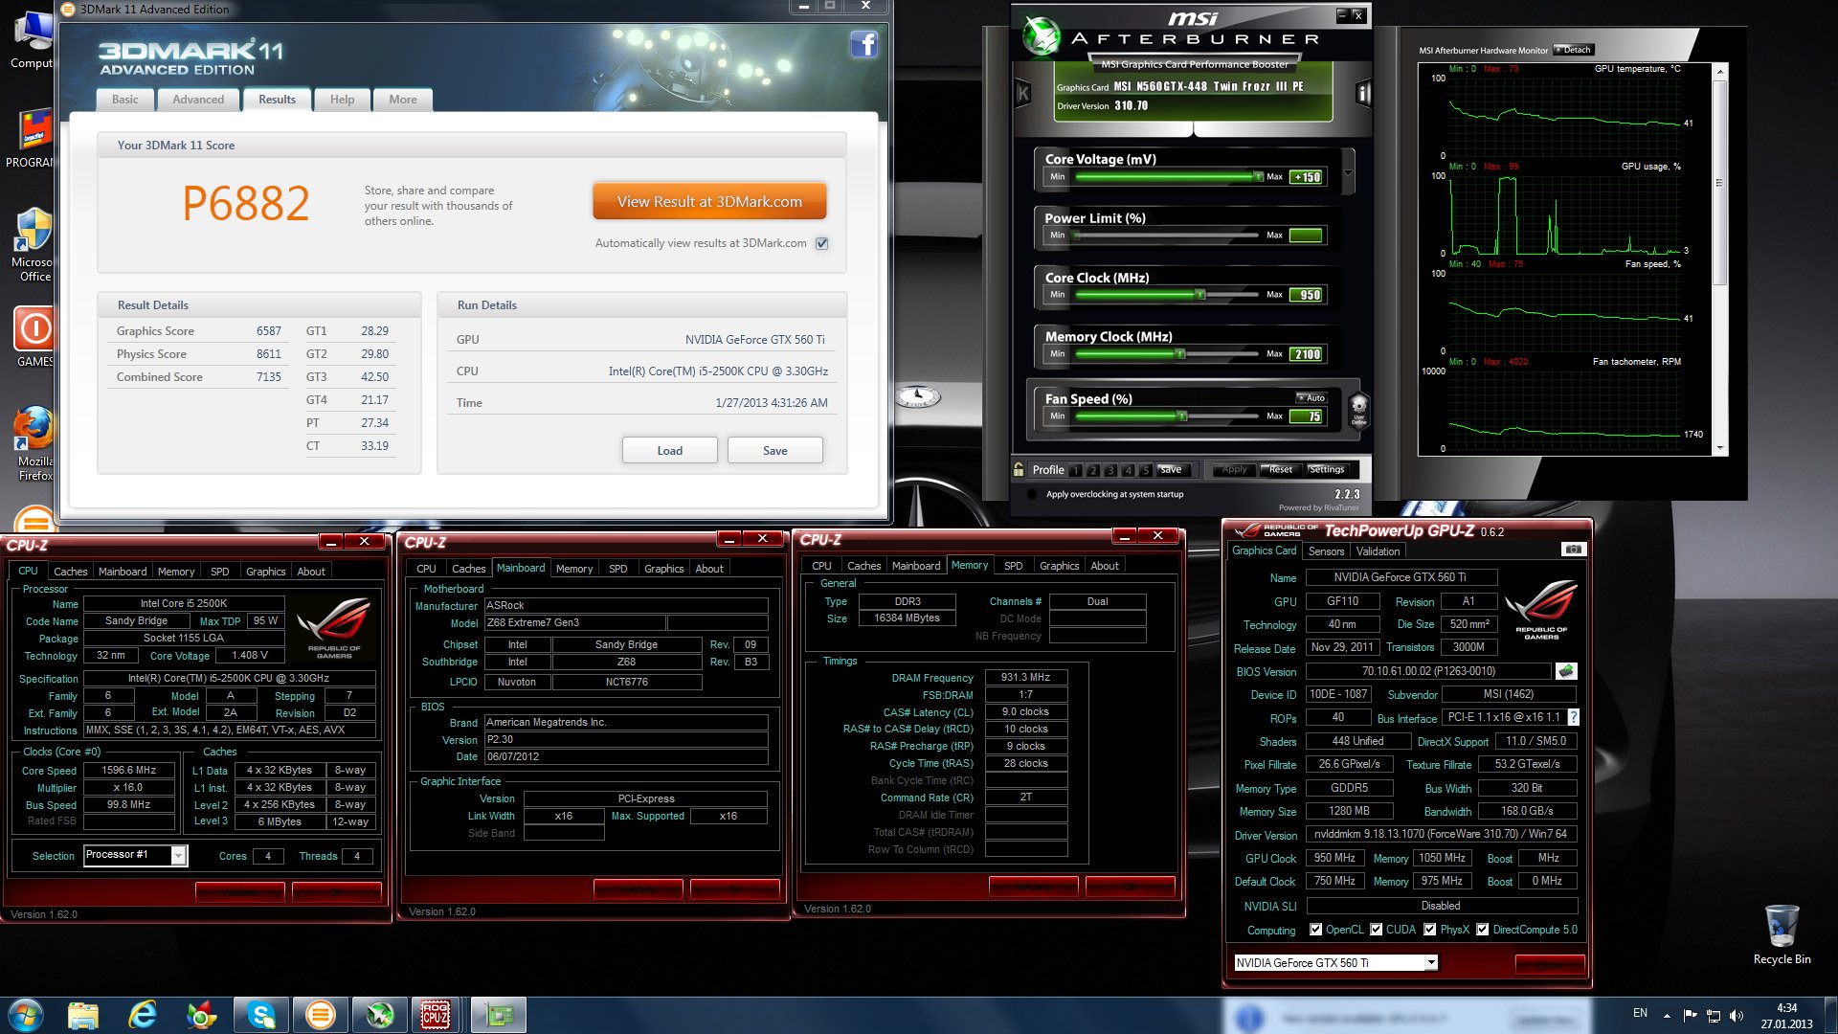Click the Afterburner info 'i' icon
Viewport: 1838px width, 1034px height.
click(1363, 93)
